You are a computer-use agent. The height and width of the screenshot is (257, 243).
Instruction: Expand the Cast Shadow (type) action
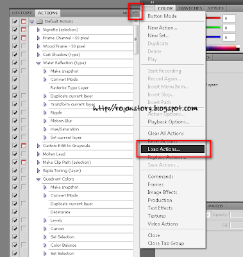point(38,55)
